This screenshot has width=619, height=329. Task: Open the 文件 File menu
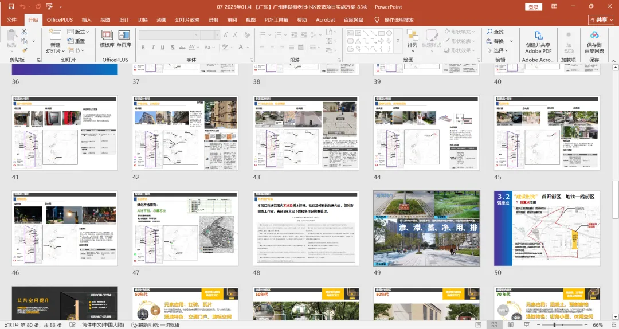pyautogui.click(x=11, y=19)
